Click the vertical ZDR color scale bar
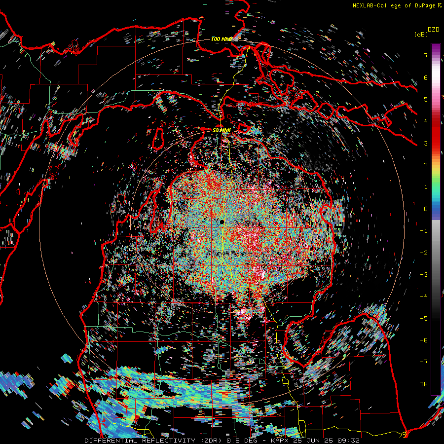 [x=436, y=219]
